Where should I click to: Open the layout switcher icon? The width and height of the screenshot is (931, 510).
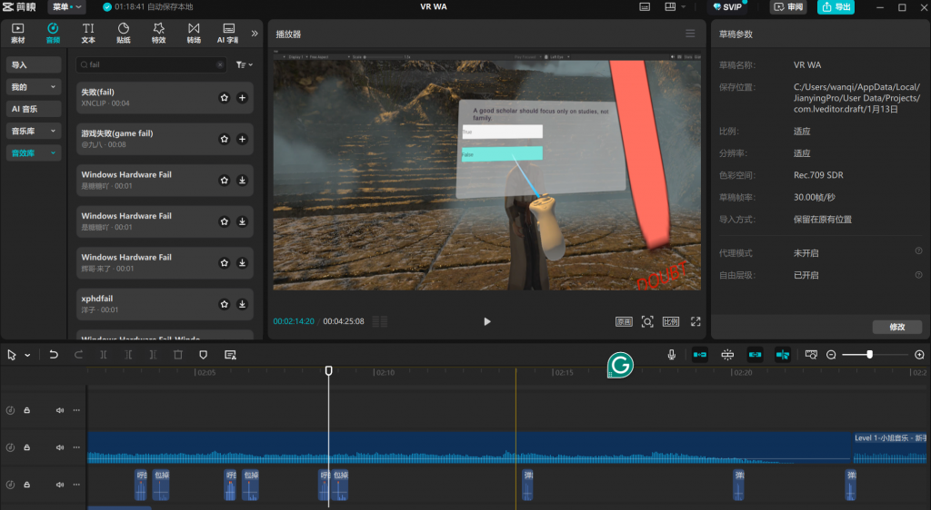(670, 7)
